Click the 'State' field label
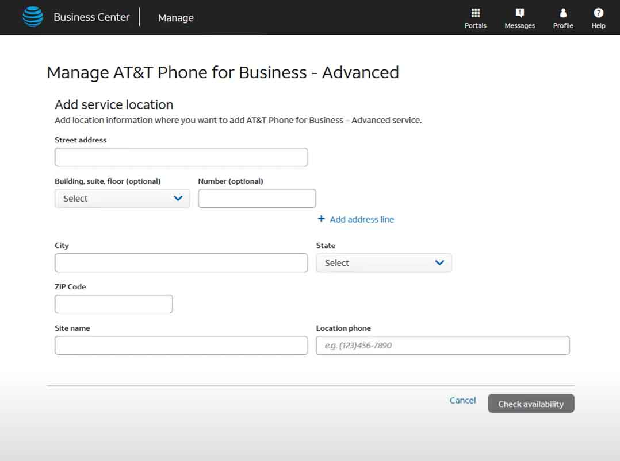This screenshot has height=461, width=620. pyautogui.click(x=326, y=246)
